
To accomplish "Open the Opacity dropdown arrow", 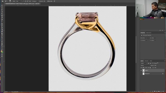I will click(x=157, y=65).
